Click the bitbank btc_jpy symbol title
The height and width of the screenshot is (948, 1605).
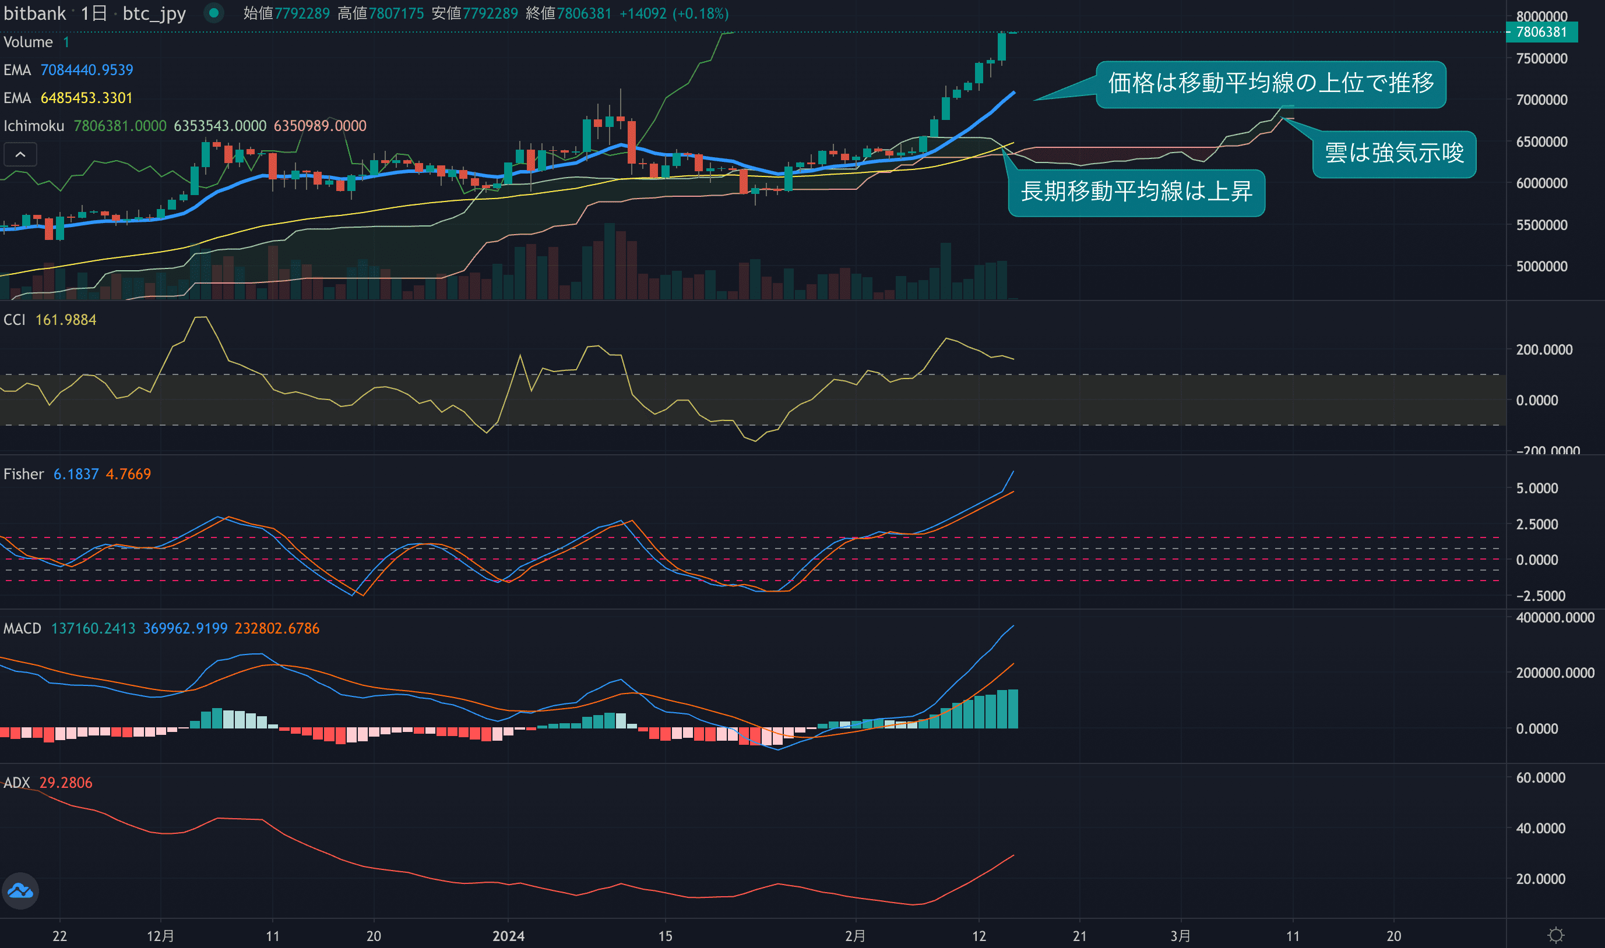click(x=94, y=13)
